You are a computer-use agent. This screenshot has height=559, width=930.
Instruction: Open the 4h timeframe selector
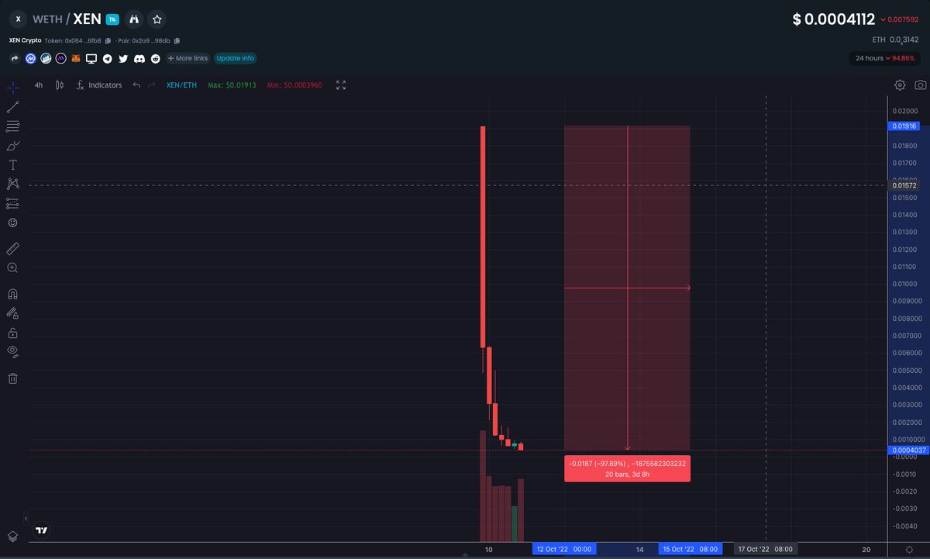(x=39, y=85)
